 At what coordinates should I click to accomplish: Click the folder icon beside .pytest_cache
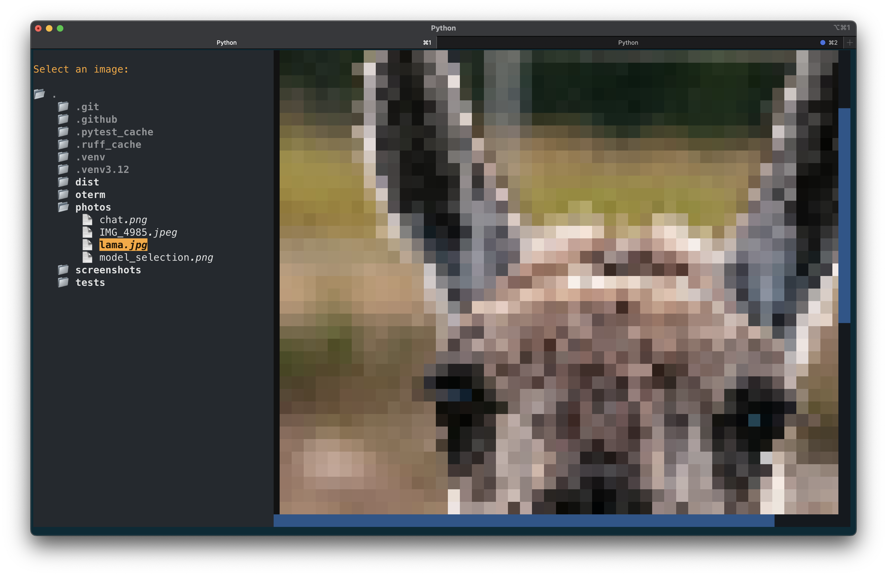tap(63, 132)
